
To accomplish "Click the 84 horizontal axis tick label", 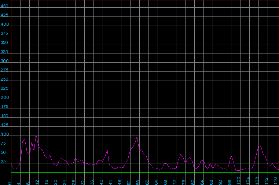I will point(202,182).
